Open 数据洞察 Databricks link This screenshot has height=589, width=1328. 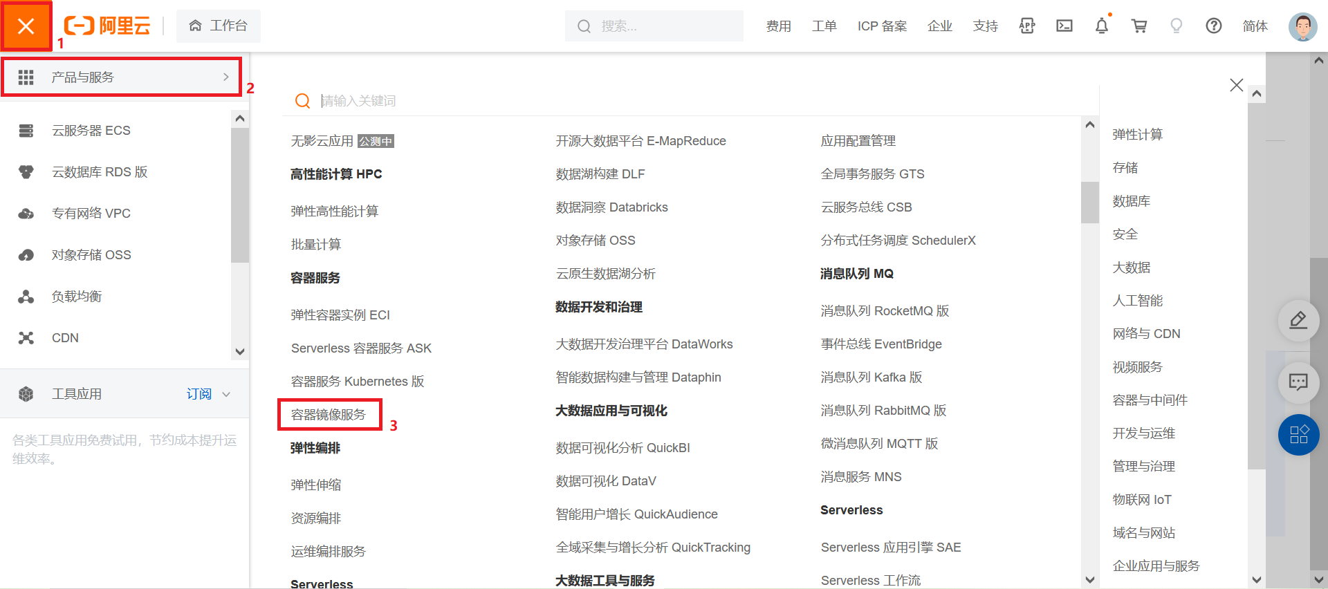(611, 207)
